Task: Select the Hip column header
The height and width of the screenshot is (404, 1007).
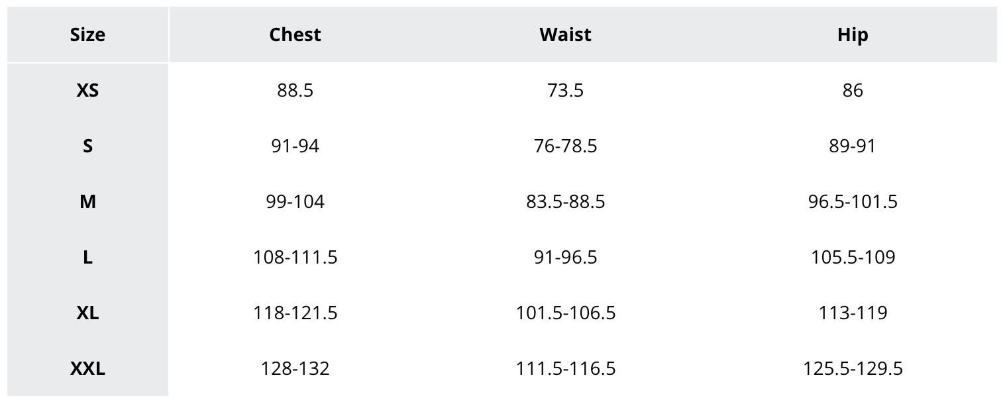Action: click(x=852, y=35)
